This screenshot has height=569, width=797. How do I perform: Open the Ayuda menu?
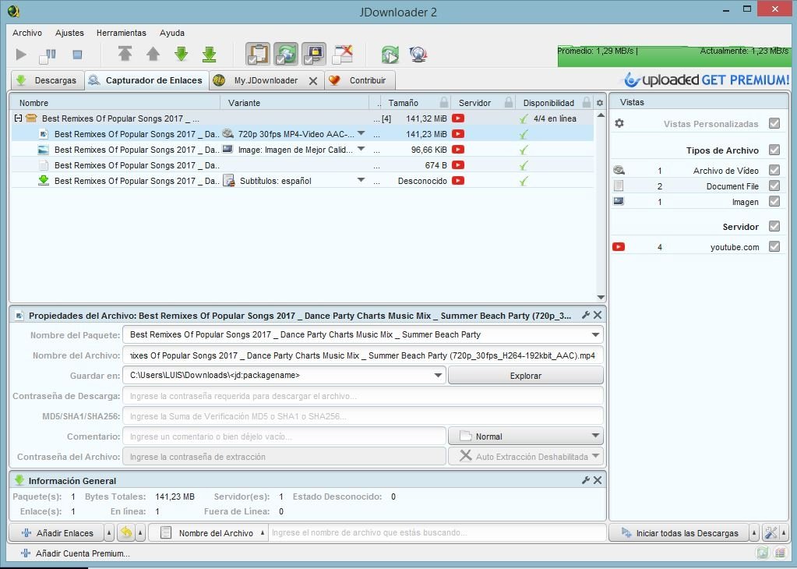click(x=172, y=33)
